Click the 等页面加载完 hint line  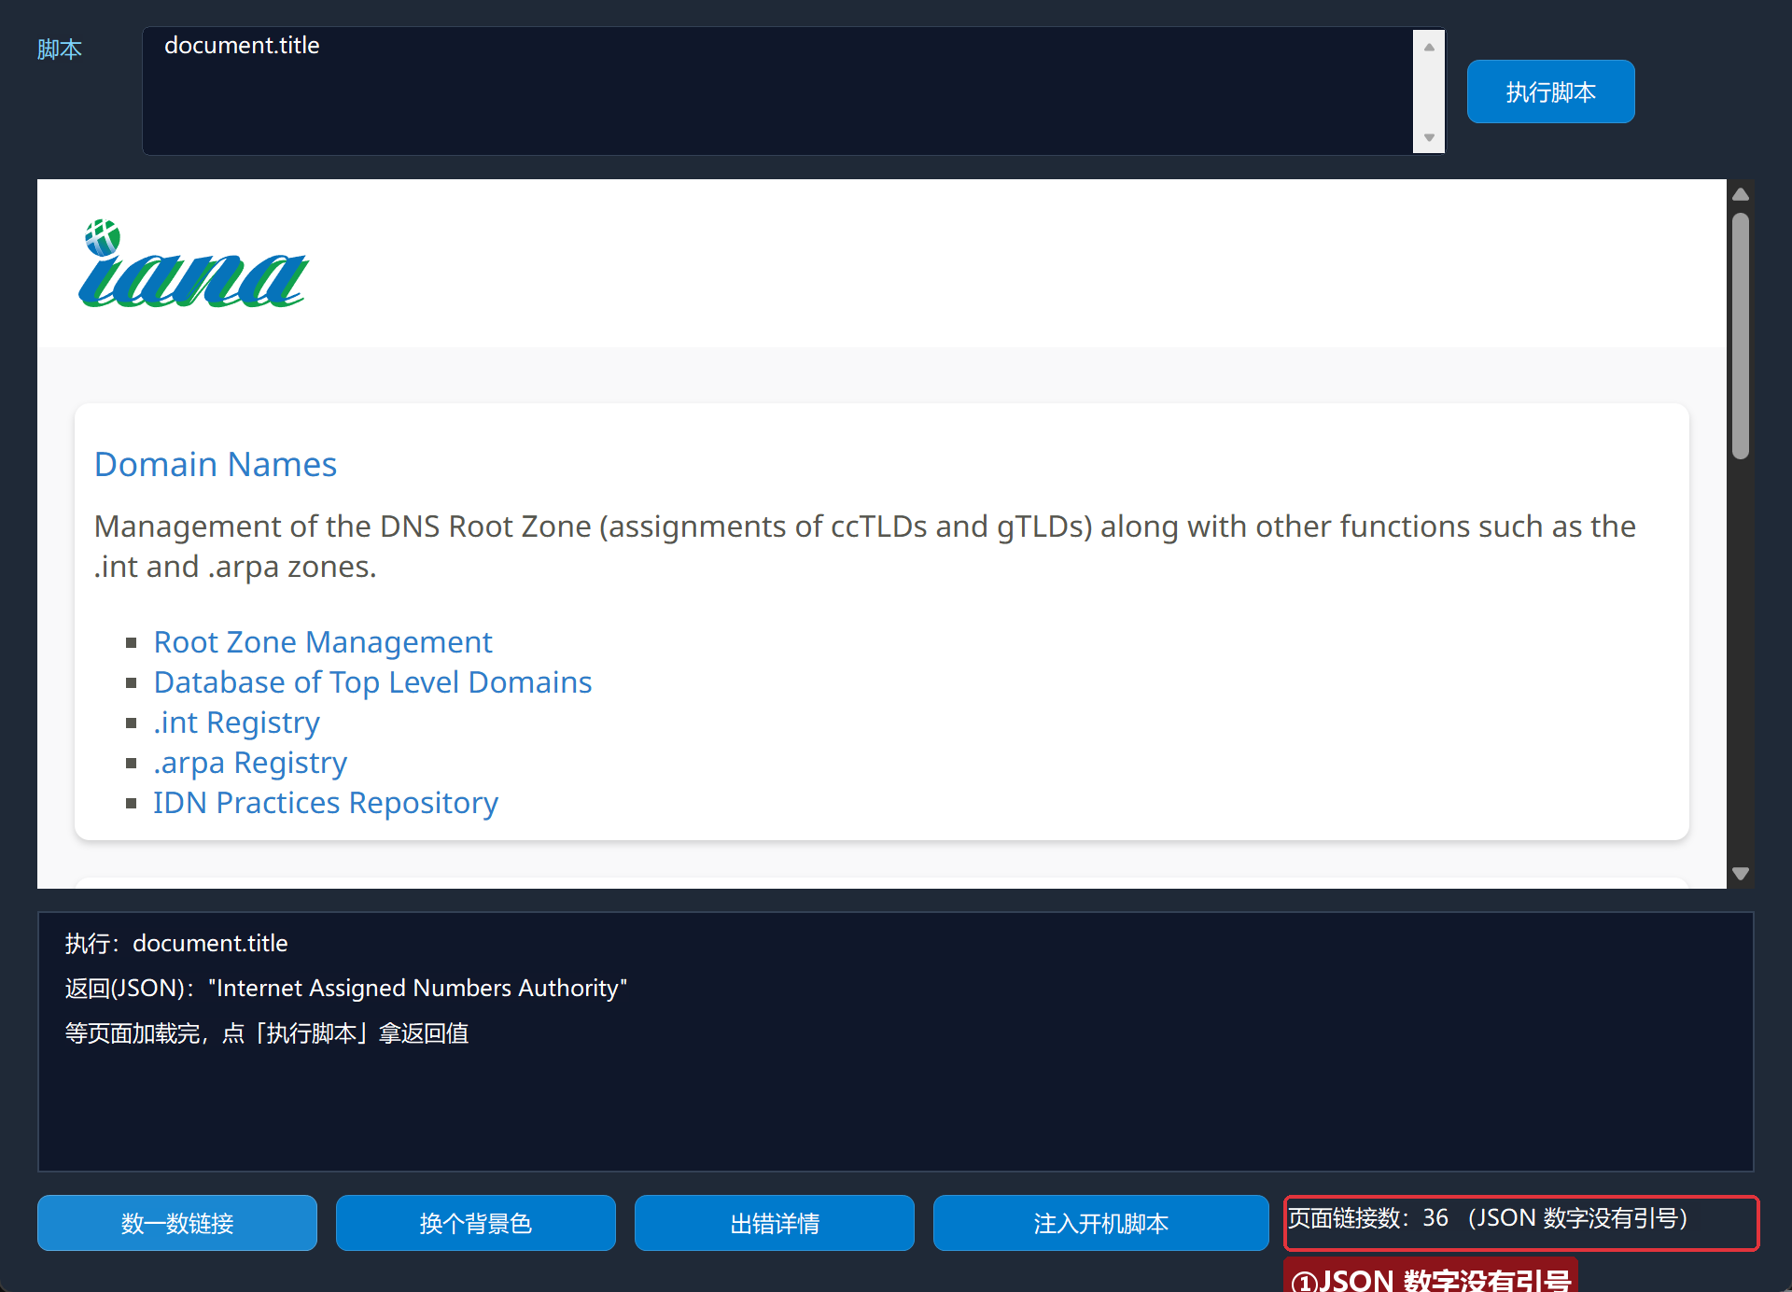click(267, 1033)
